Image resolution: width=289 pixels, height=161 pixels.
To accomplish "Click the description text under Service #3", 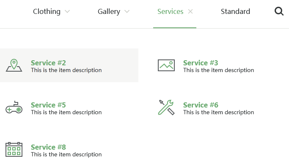I will click(218, 70).
